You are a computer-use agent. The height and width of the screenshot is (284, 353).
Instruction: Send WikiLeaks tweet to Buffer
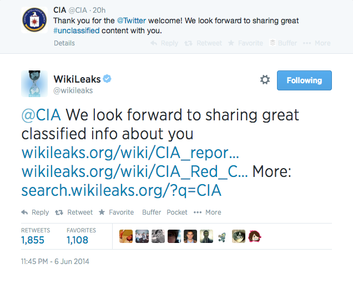click(x=152, y=212)
